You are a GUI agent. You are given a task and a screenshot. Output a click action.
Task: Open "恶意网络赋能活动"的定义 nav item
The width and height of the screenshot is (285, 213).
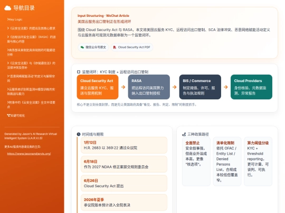(x=31, y=78)
